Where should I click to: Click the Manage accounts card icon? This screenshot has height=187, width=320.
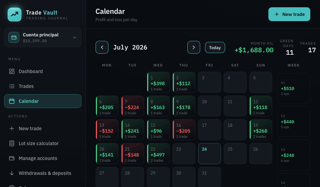[12, 158]
